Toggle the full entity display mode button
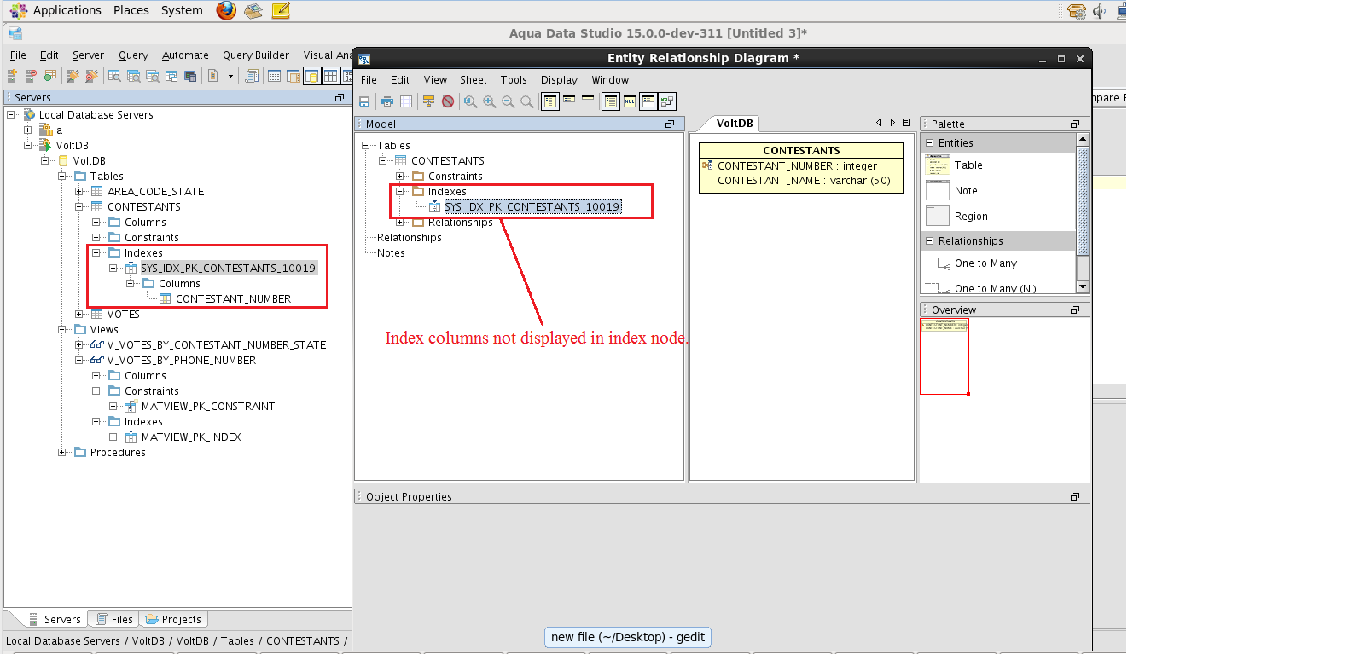This screenshot has height=654, width=1360. pyautogui.click(x=550, y=101)
